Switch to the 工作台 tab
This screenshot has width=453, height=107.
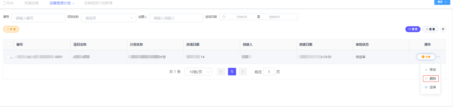click(8, 3)
